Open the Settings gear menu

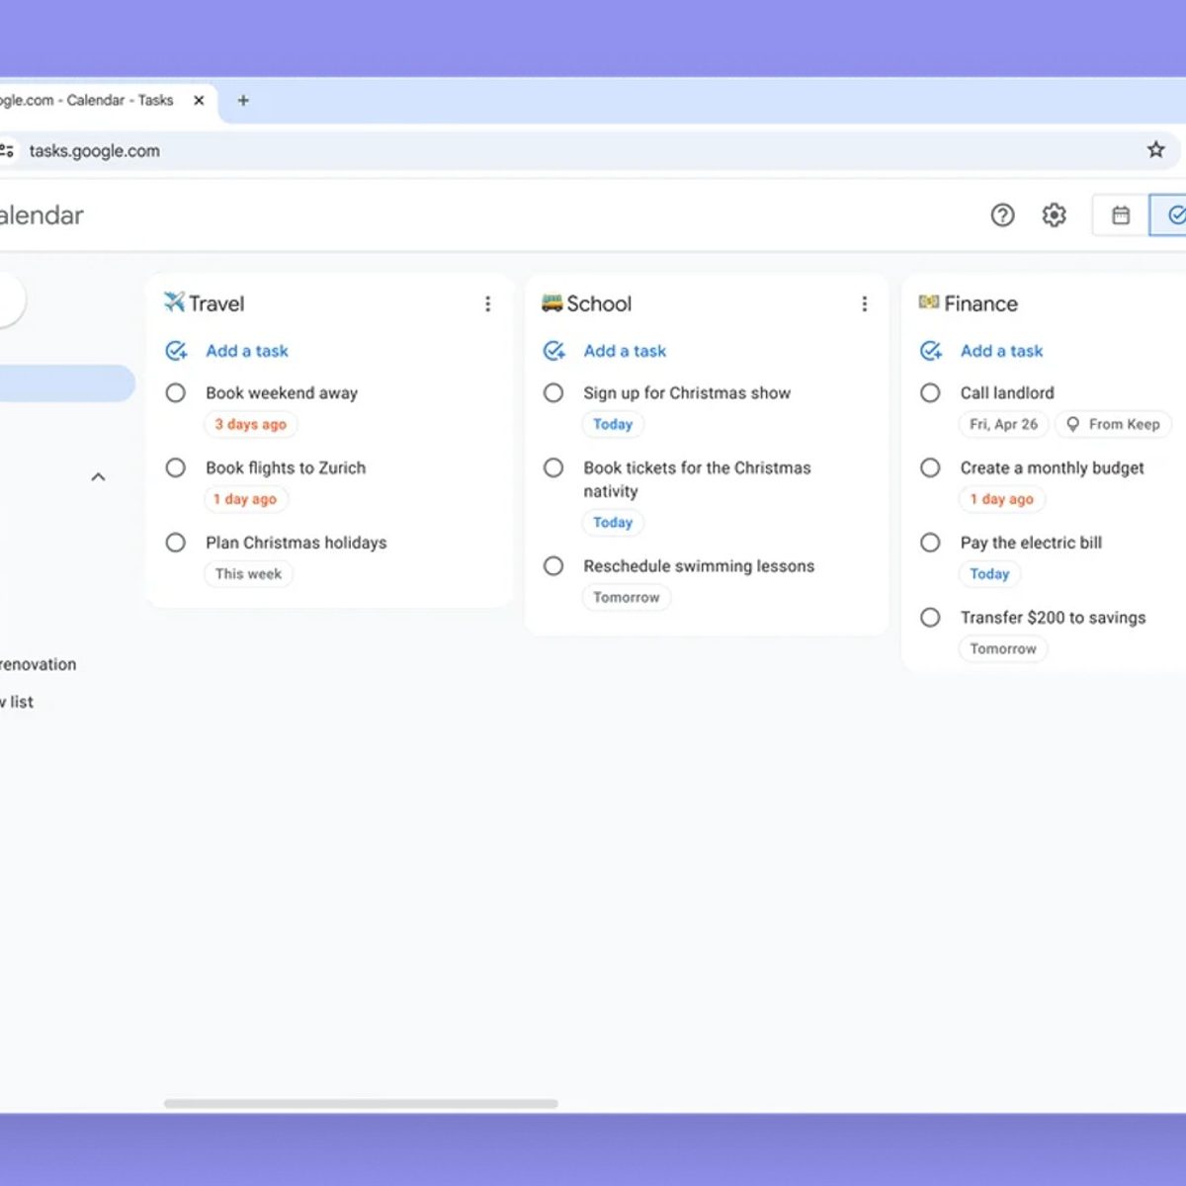(1055, 215)
